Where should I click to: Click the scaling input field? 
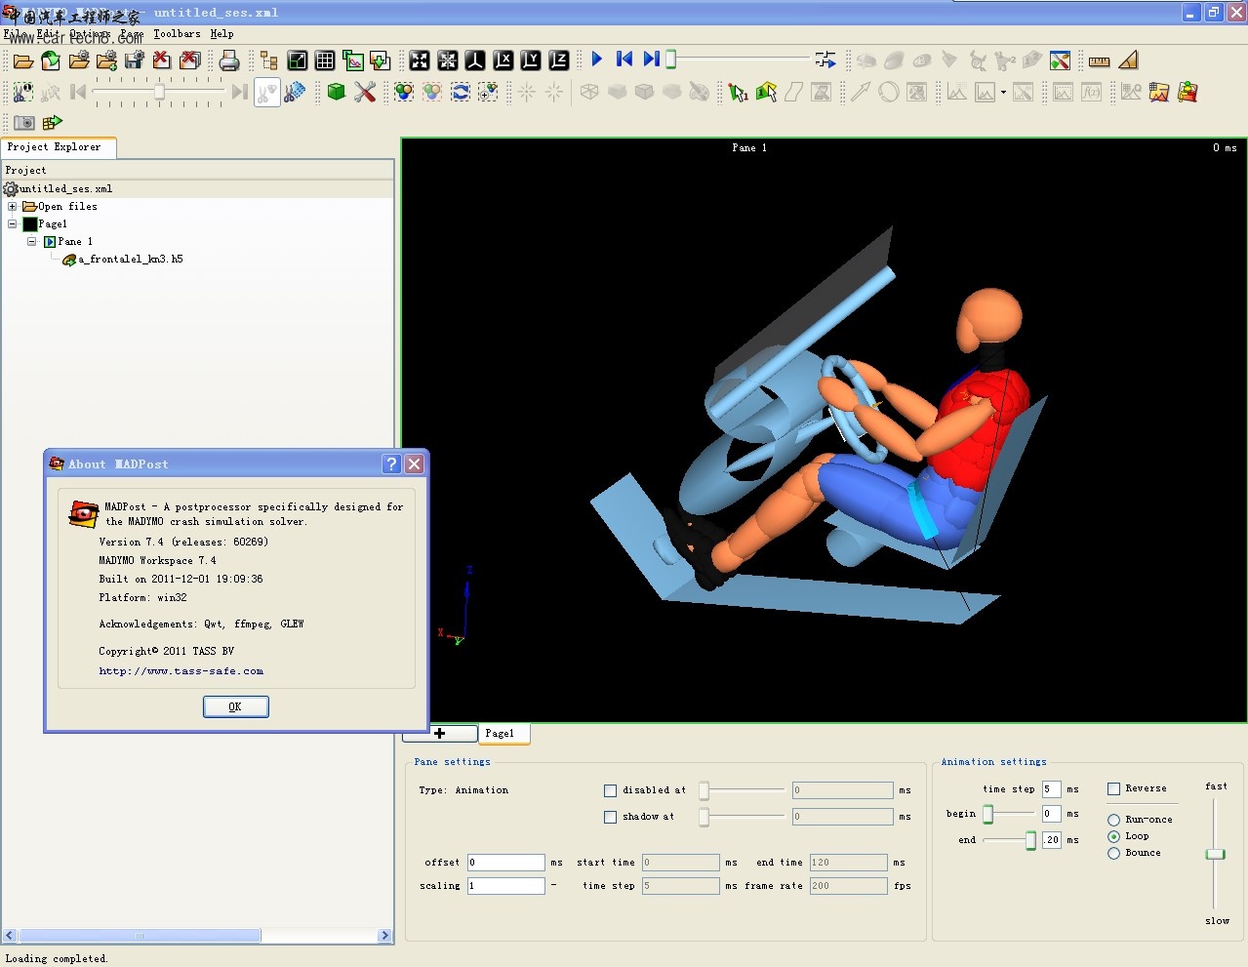(505, 886)
